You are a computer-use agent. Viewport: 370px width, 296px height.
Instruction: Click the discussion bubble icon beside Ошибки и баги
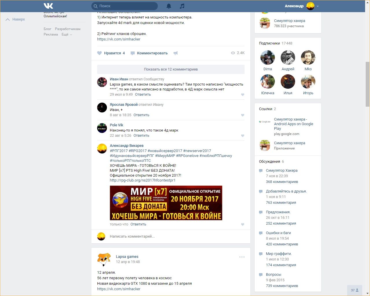coord(261,233)
